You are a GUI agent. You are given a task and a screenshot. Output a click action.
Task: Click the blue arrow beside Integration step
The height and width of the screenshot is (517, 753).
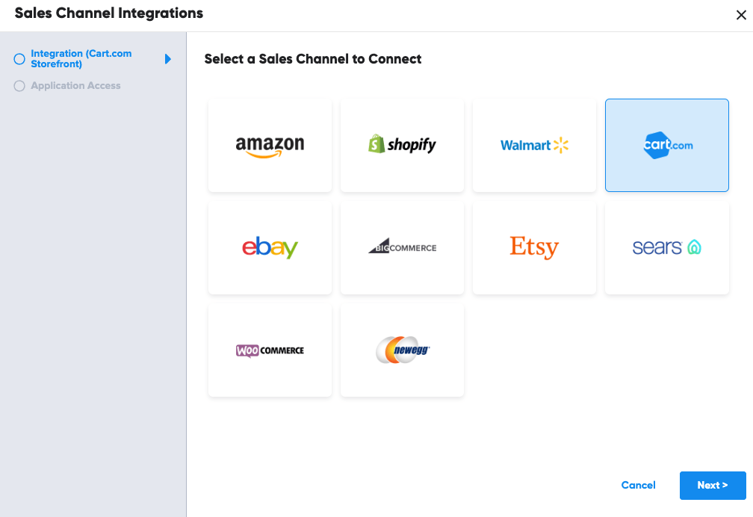coord(168,59)
